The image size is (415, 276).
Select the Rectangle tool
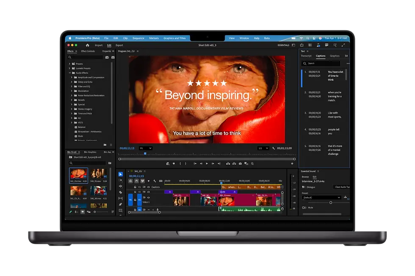pyautogui.click(x=120, y=210)
